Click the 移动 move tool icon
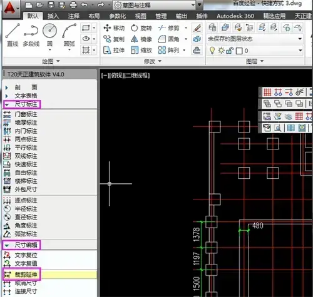 point(107,28)
